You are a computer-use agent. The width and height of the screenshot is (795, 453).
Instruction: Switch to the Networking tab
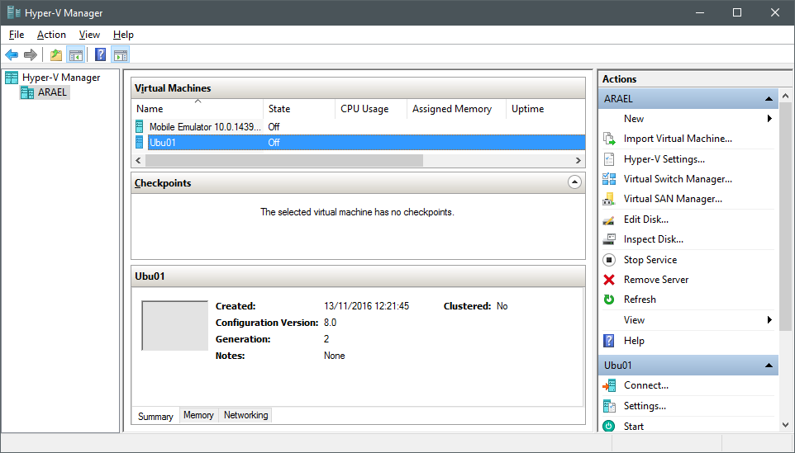pos(246,415)
